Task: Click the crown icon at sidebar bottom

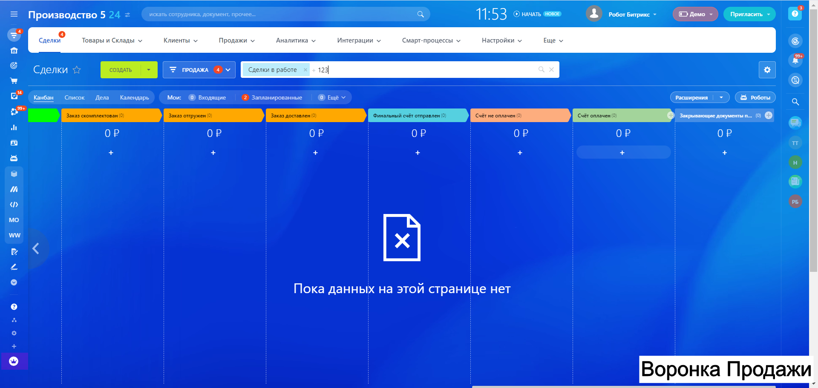Action: point(14,361)
